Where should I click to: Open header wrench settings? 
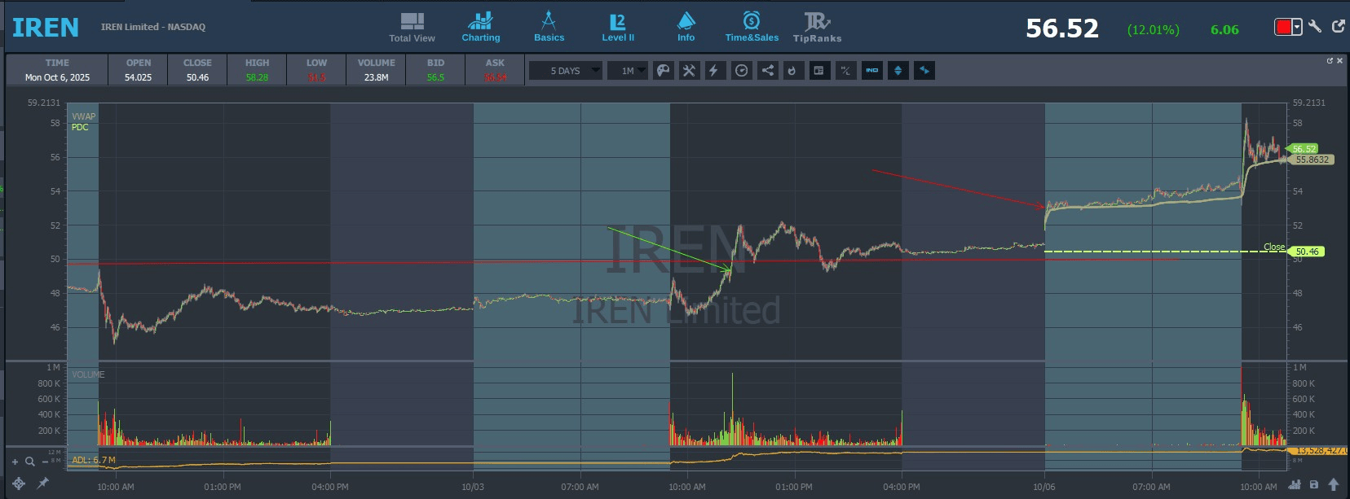[x=1315, y=27]
